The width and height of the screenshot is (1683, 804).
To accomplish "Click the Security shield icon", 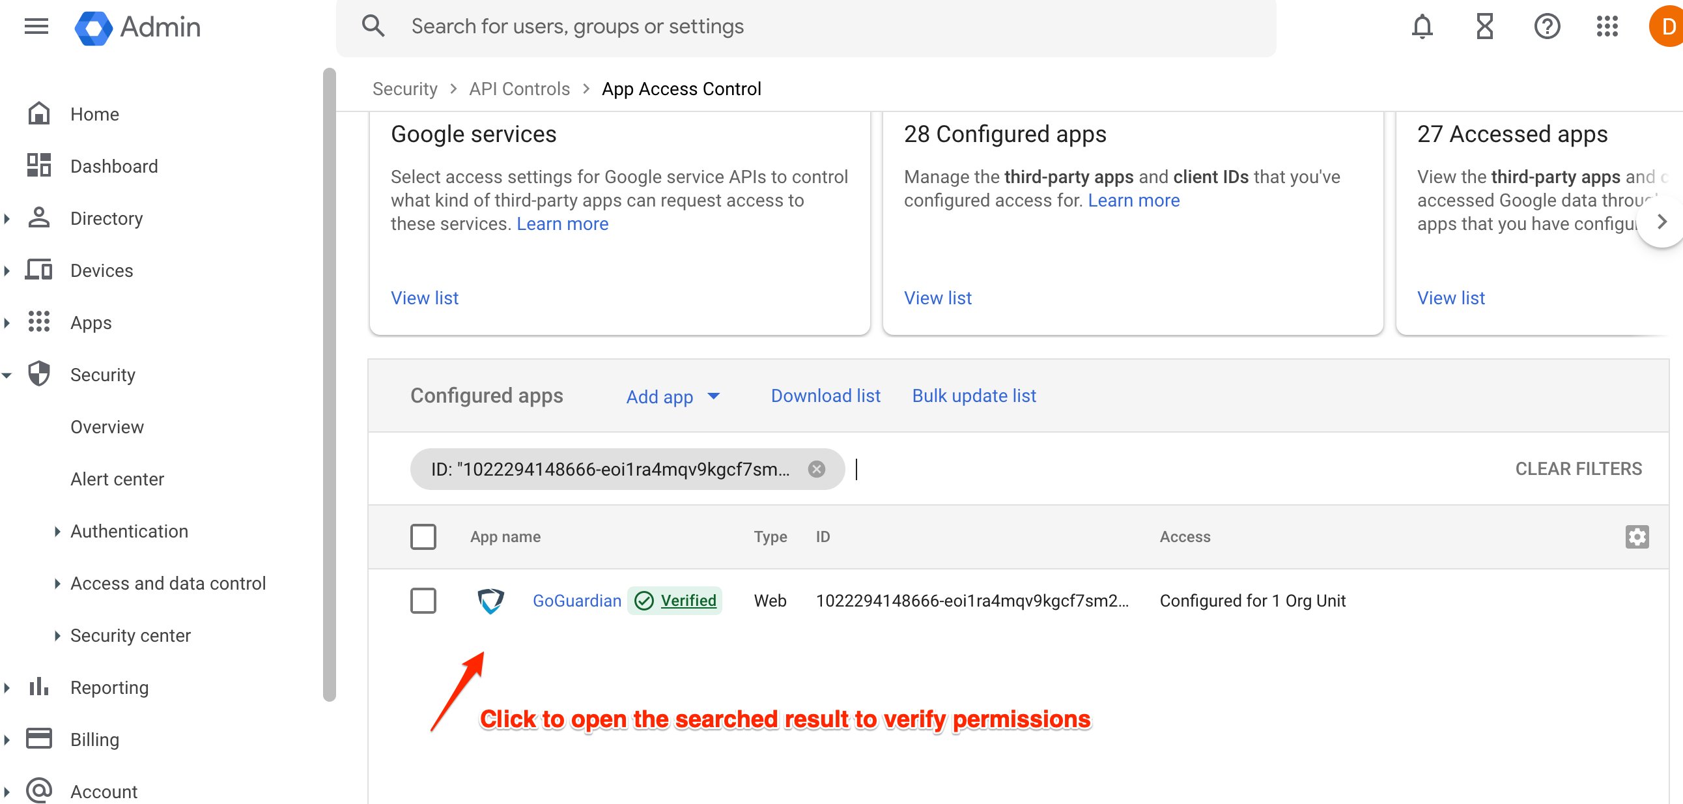I will pos(39,374).
